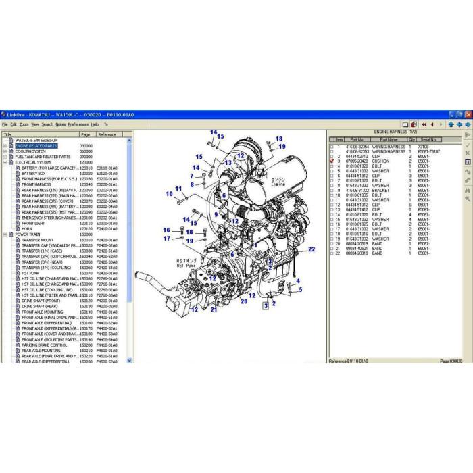The width and height of the screenshot is (473, 473).
Task: Select FRONT HARNESS (FOR E.C.S.S.) entry
Action: (49, 179)
